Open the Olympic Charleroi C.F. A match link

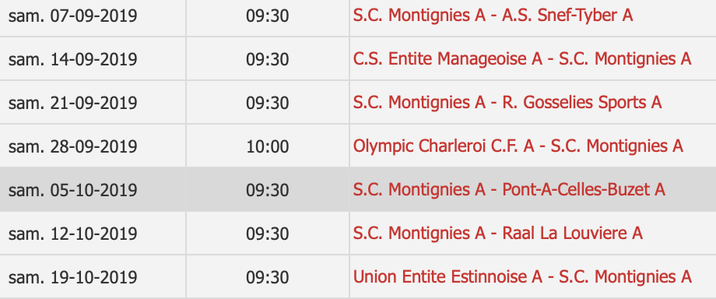(x=518, y=146)
